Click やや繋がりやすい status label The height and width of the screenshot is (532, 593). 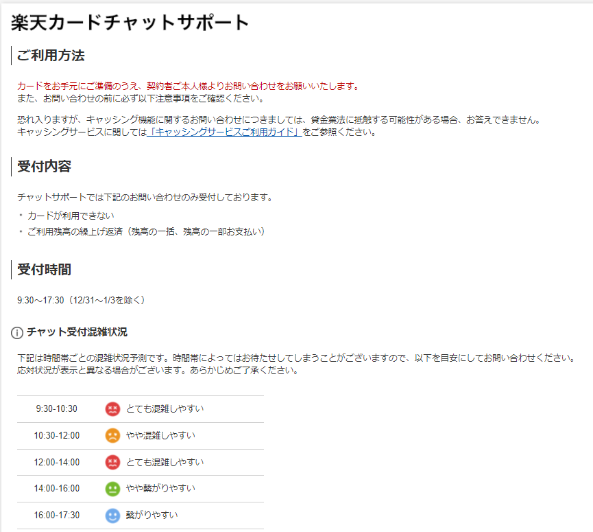click(x=160, y=489)
